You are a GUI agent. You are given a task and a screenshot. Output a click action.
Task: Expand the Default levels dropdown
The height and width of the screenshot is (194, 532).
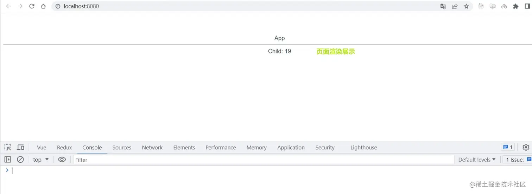(x=477, y=160)
